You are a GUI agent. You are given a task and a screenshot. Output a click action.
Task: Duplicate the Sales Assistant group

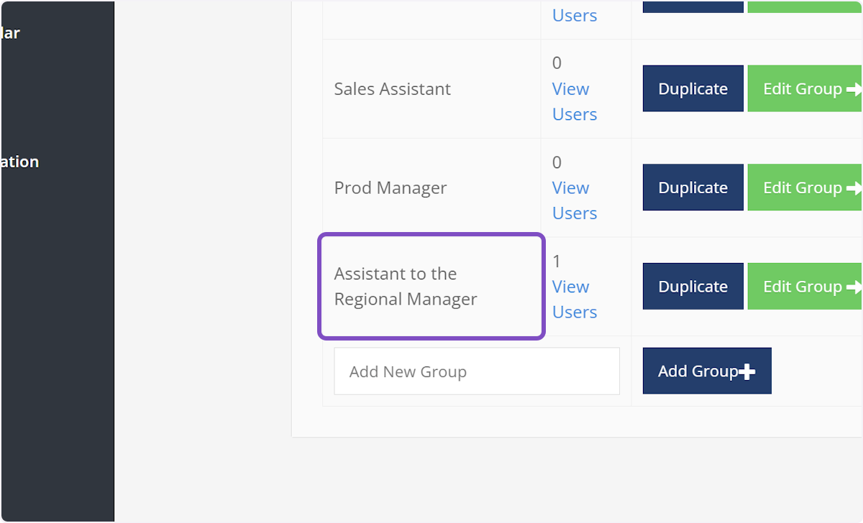(693, 89)
